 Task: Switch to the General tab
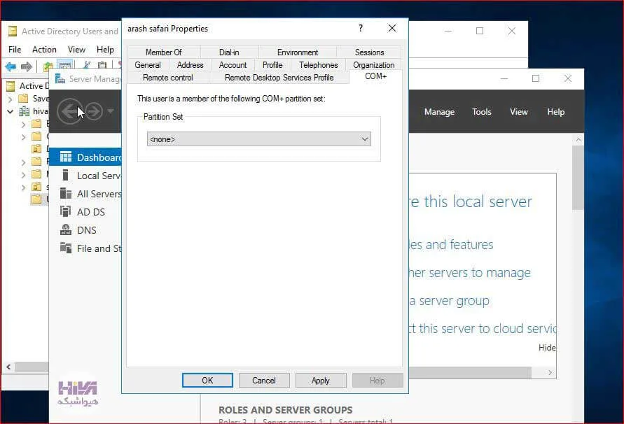[148, 65]
